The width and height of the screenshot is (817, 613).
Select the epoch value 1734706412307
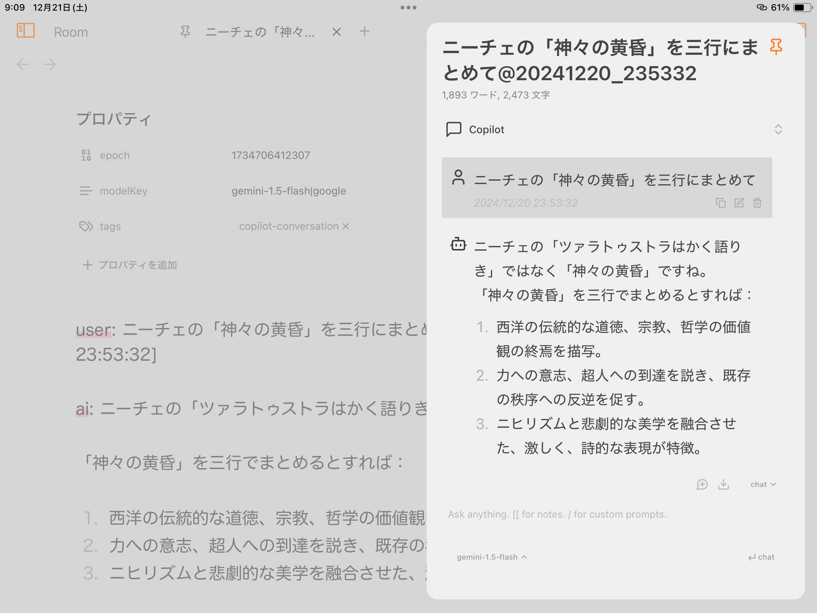coord(271,155)
